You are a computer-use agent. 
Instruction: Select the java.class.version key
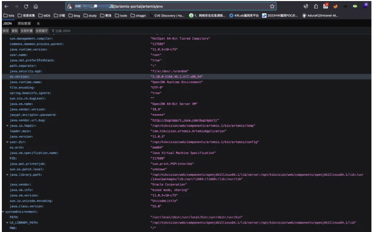27,206
